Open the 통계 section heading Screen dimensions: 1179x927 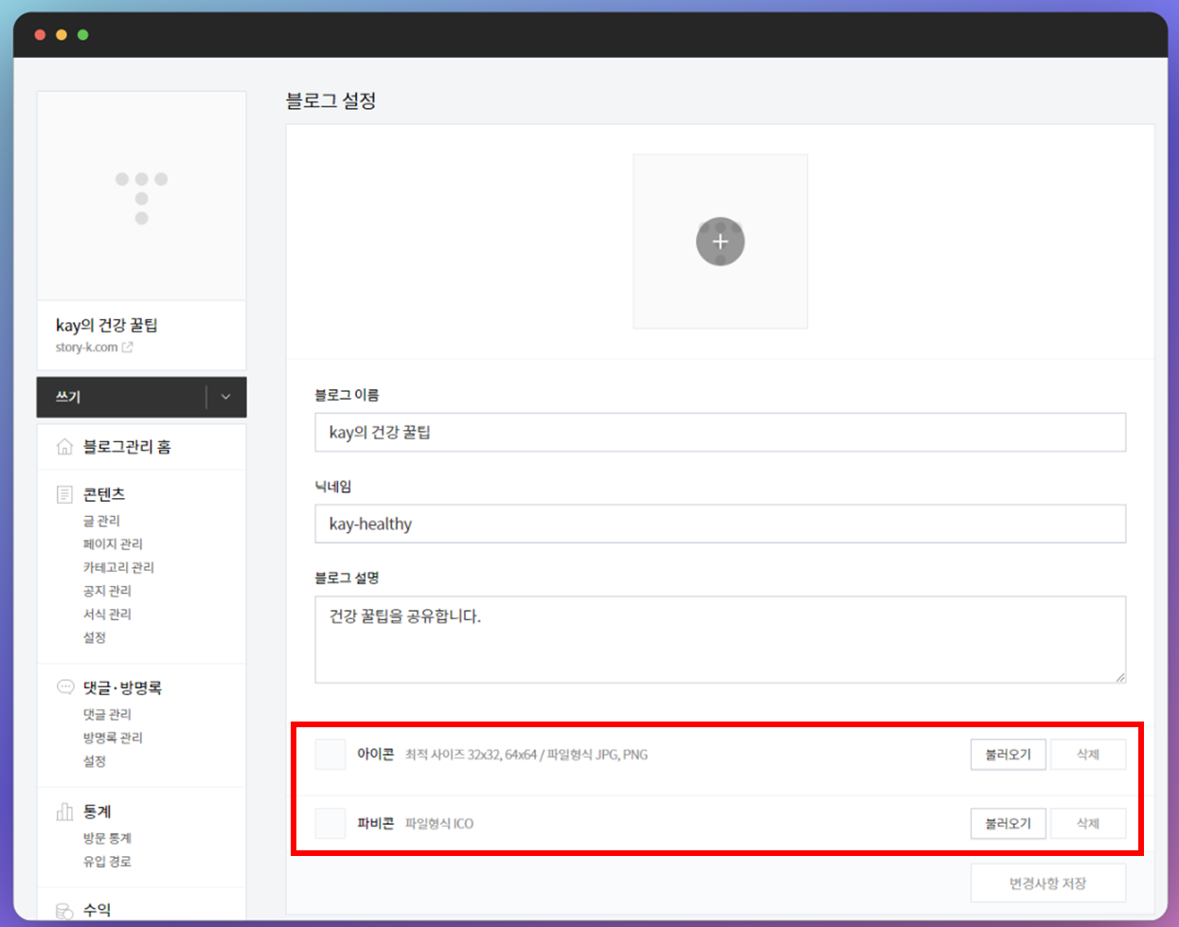(98, 811)
